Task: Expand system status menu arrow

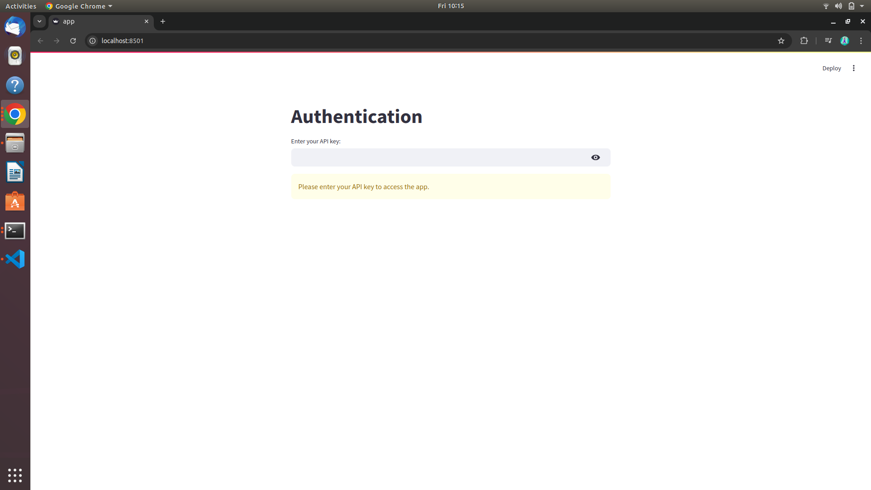Action: click(x=861, y=6)
